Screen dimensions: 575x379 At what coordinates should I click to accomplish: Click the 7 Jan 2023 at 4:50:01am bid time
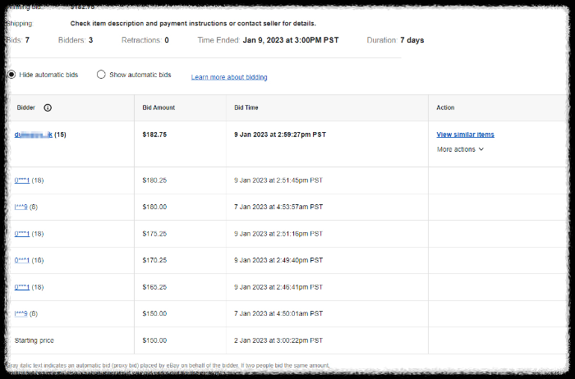tap(278, 313)
